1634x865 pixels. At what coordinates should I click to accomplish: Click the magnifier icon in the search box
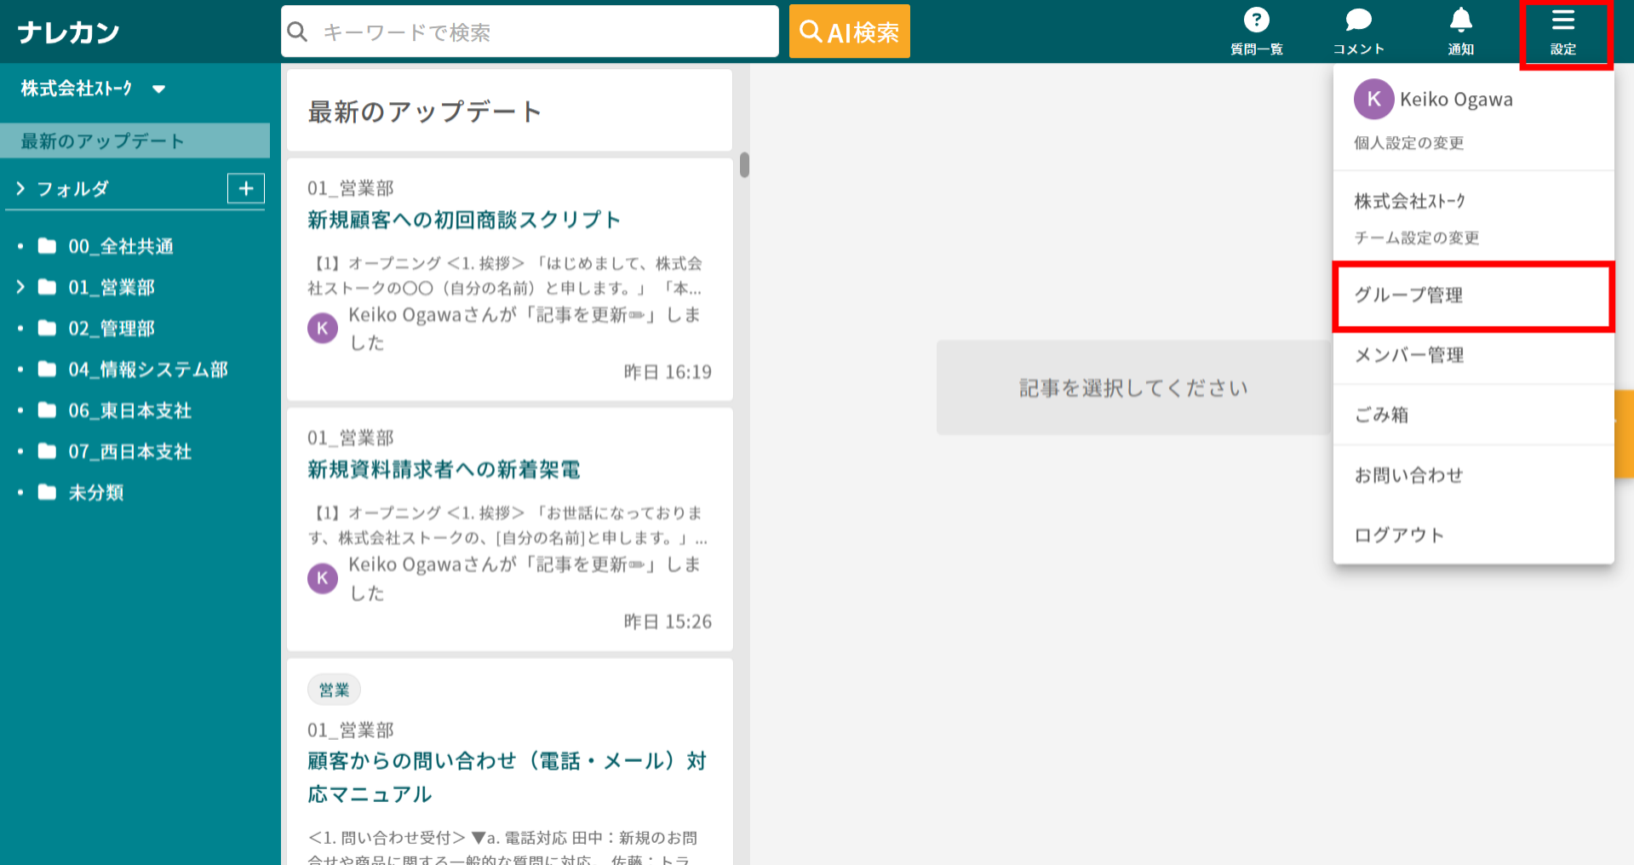297,32
